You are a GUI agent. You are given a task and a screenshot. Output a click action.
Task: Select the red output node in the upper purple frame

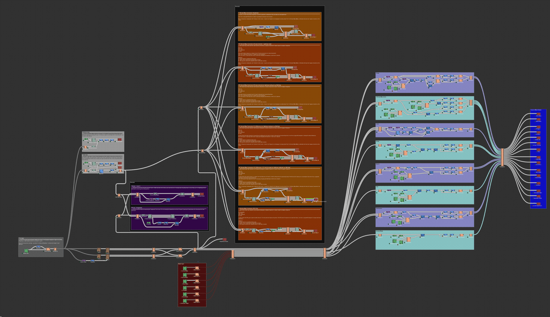pyautogui.click(x=202, y=194)
